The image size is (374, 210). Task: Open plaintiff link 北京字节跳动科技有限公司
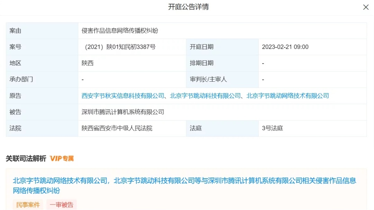click(x=205, y=96)
